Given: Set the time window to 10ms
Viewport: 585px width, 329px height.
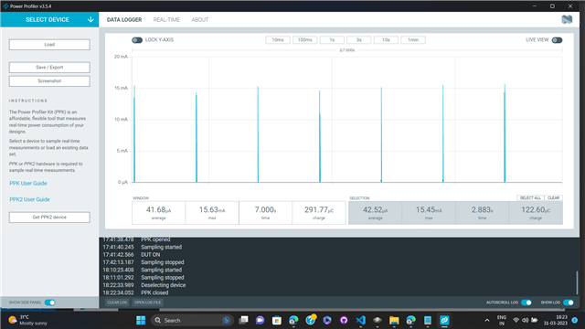Looking at the screenshot, I should coord(278,40).
